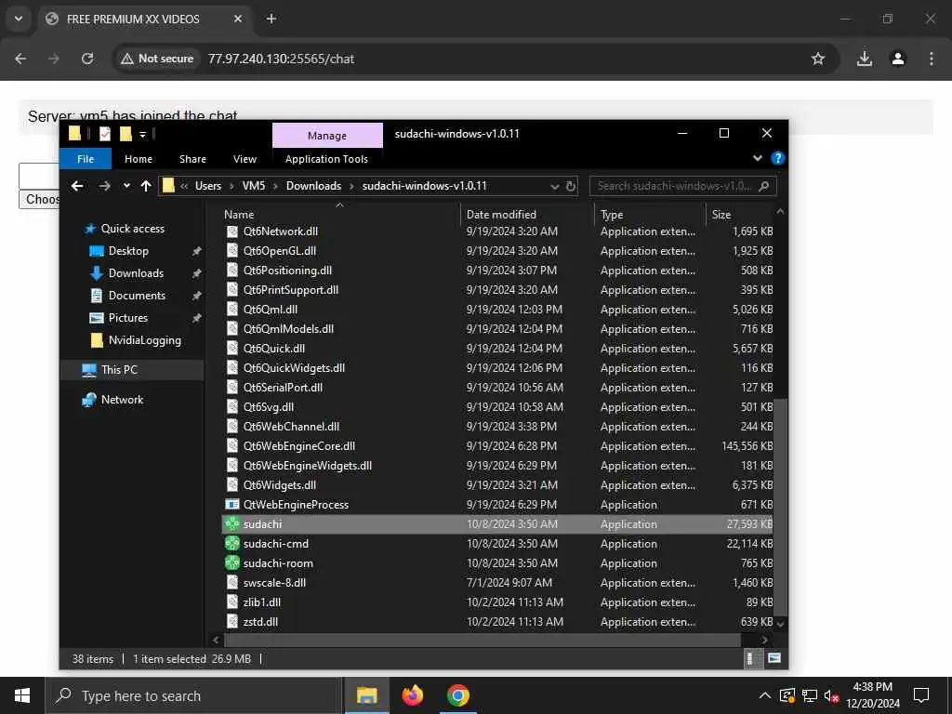Open the File tab
Viewport: 952px width, 714px height.
click(x=86, y=158)
